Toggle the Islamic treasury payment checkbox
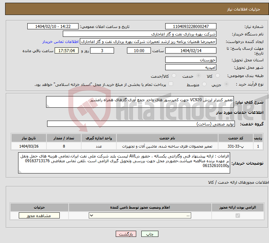 pyautogui.click(x=171, y=84)
